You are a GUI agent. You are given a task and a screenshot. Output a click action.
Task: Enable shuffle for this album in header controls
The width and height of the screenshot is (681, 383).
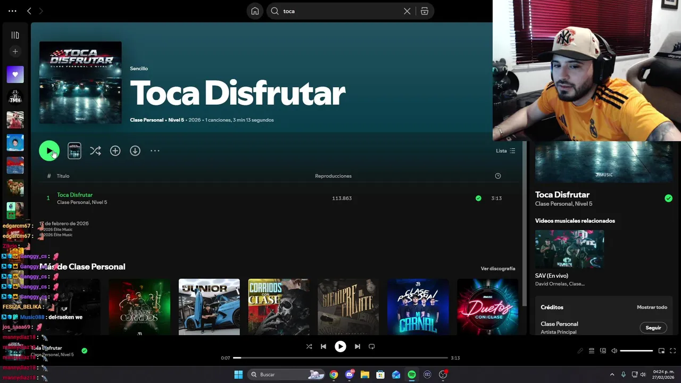tap(95, 151)
